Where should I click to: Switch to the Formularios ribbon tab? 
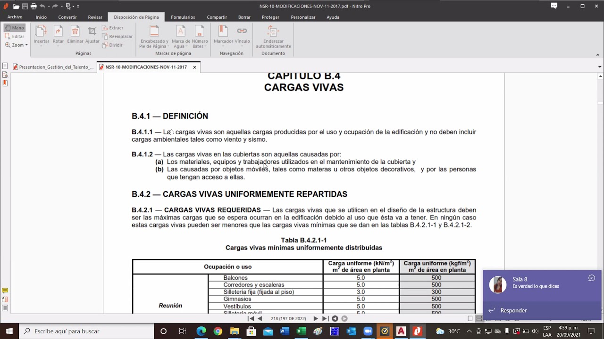coord(183,17)
